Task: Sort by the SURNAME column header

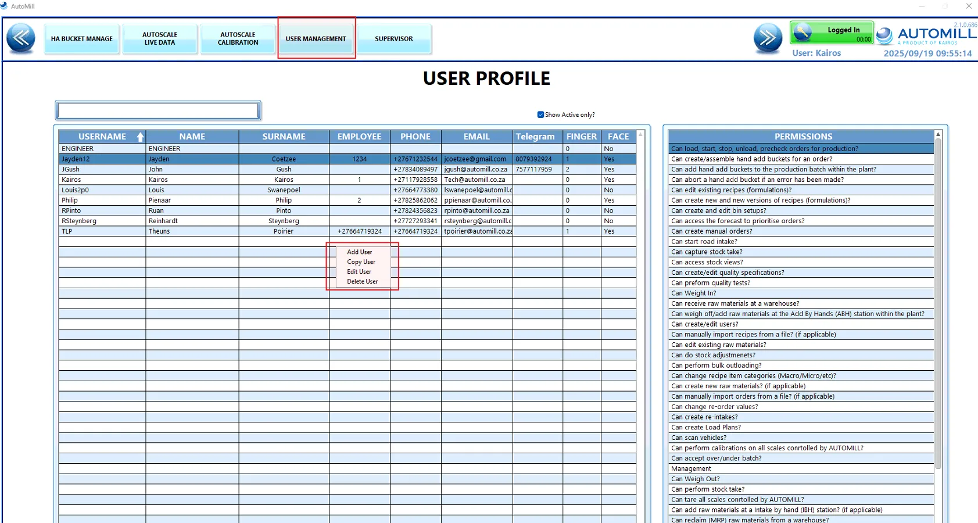Action: tap(284, 137)
